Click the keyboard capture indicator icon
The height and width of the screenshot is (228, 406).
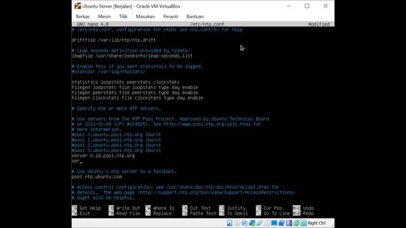[x=303, y=223]
